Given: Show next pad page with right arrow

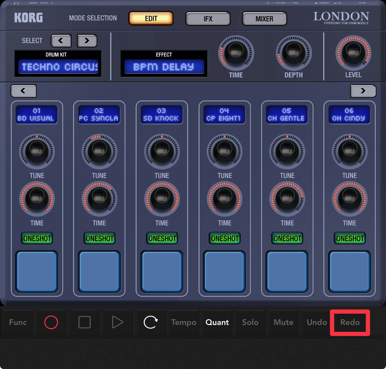Looking at the screenshot, I should pyautogui.click(x=363, y=91).
